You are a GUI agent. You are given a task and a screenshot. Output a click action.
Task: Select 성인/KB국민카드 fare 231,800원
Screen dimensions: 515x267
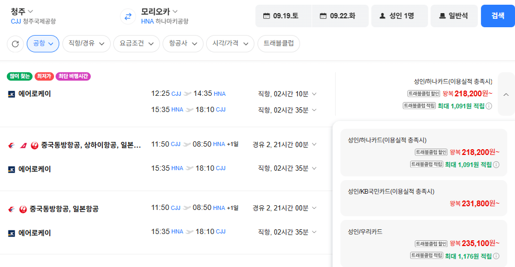(424, 198)
